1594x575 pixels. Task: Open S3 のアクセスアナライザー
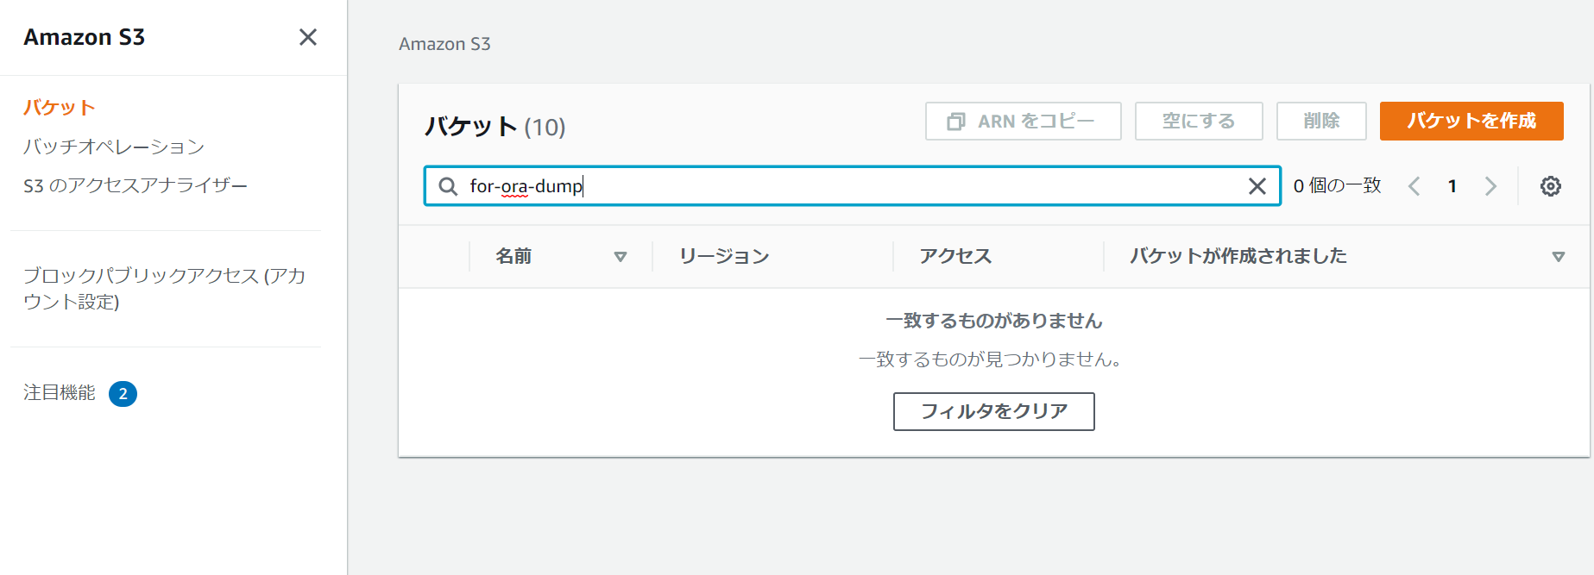tap(135, 185)
